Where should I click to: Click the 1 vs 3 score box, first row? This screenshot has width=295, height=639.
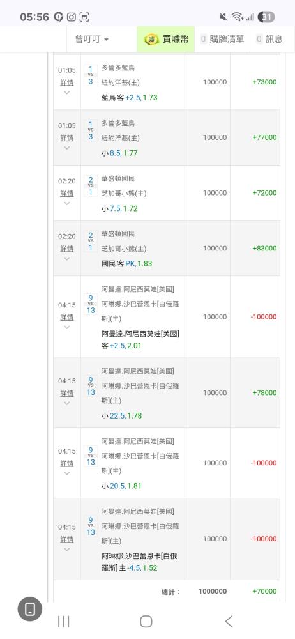coord(91,75)
